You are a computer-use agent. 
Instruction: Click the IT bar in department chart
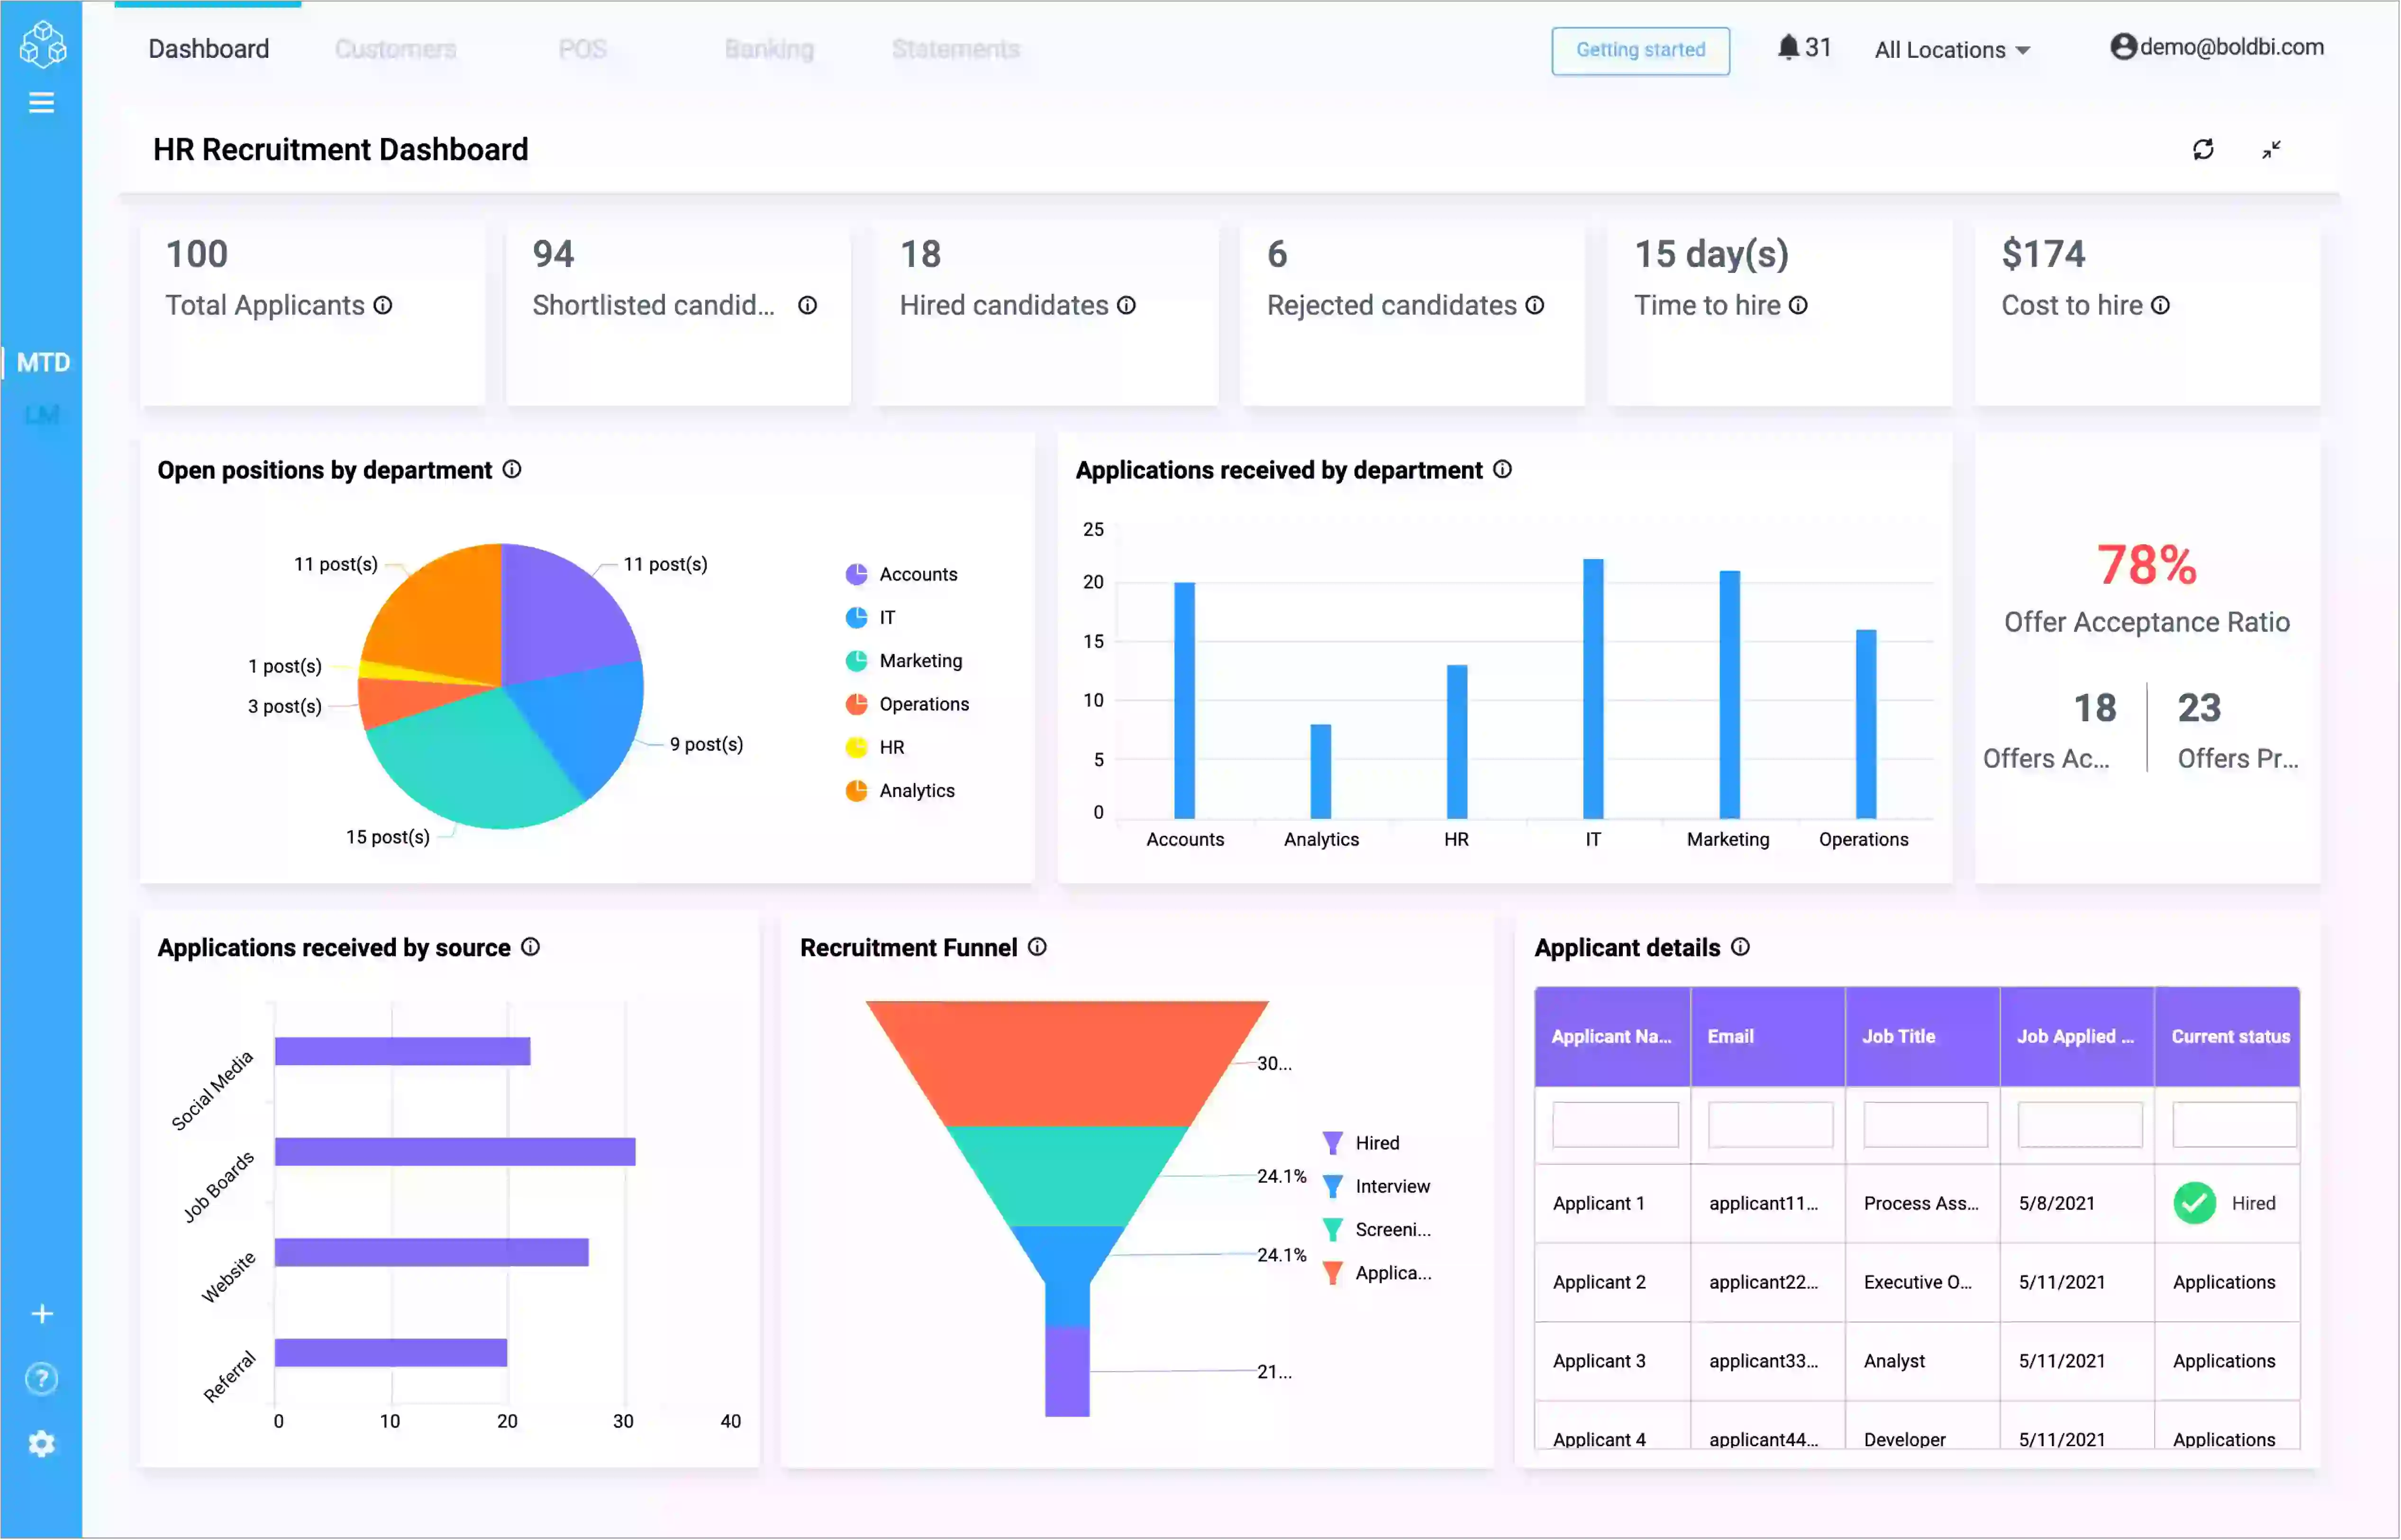[x=1594, y=689]
